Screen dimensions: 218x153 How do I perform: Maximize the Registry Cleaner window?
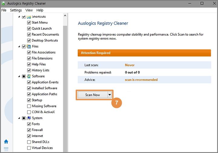[202, 3]
